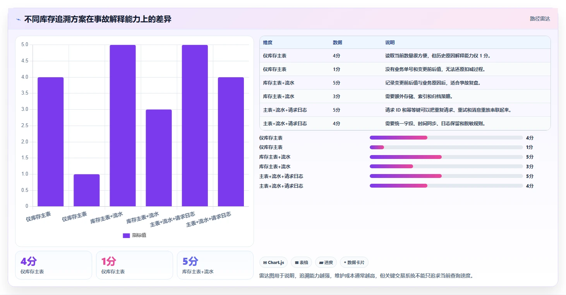The height and width of the screenshot is (295, 566).
Task: Click 3分 in the table's 数据 column
Action: click(x=336, y=97)
